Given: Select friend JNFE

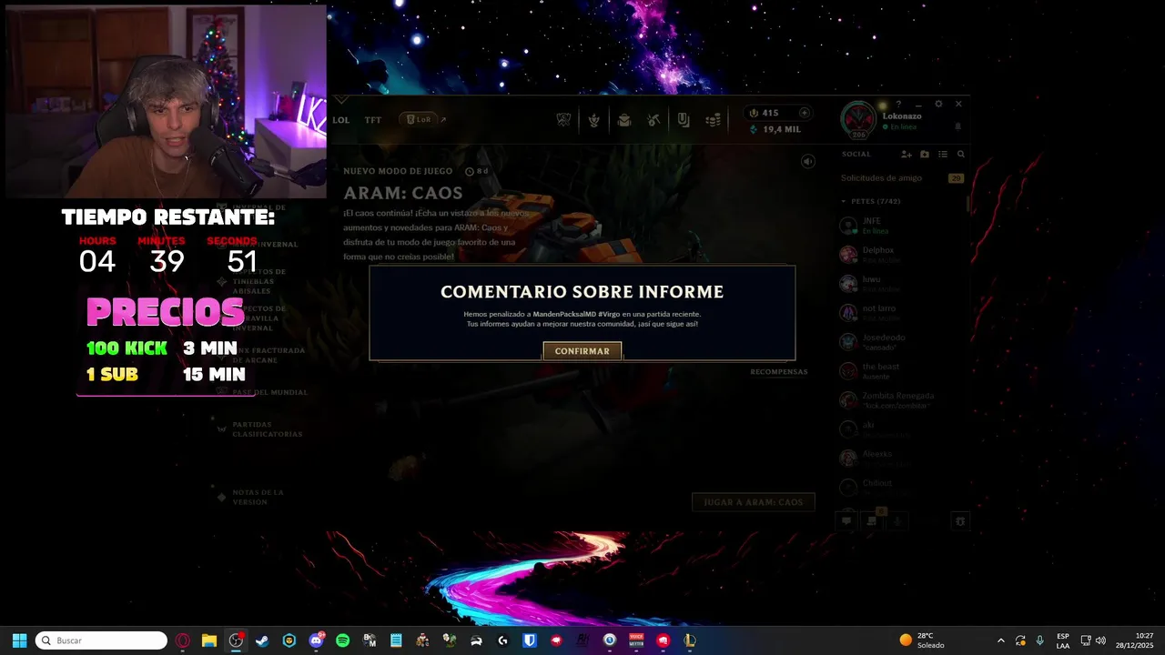Looking at the screenshot, I should [901, 226].
